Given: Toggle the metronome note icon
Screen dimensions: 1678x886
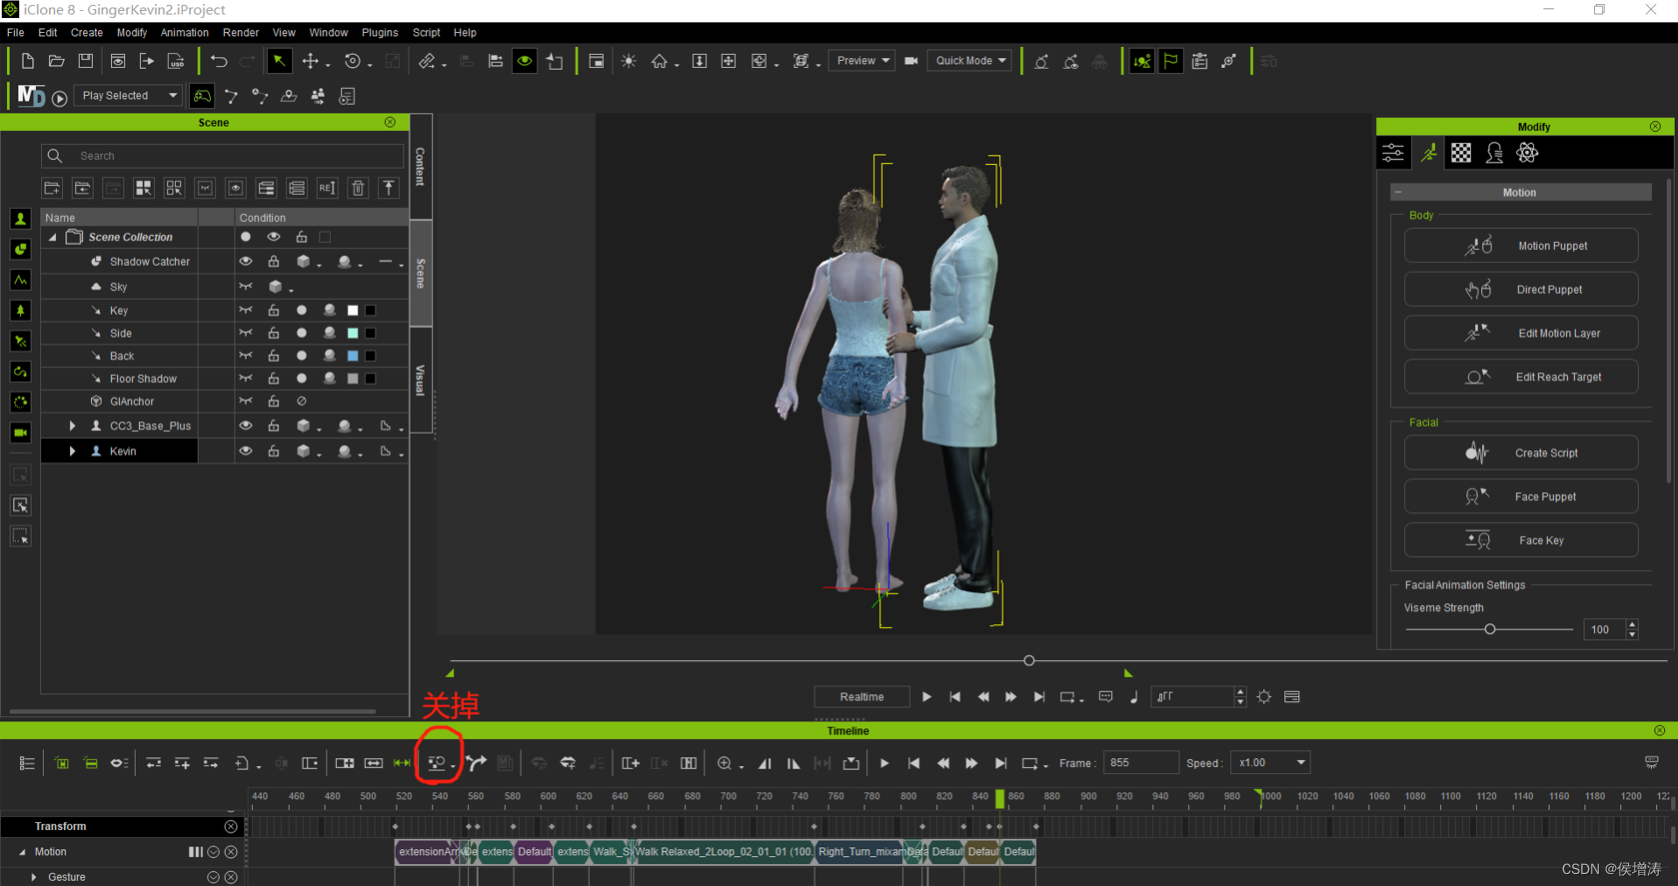Looking at the screenshot, I should click(1133, 697).
